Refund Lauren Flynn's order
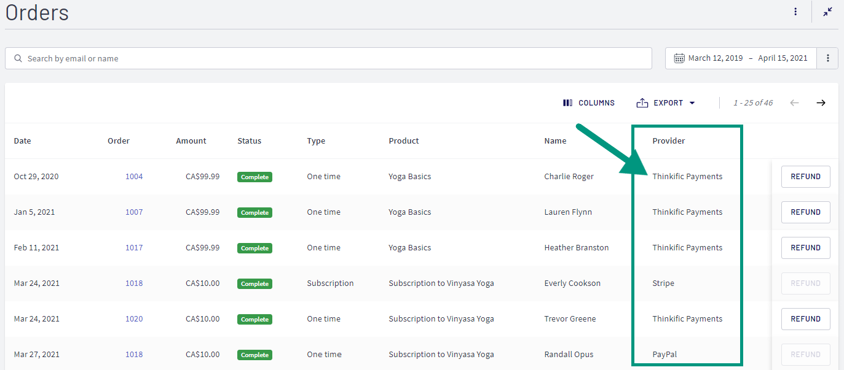 pos(805,212)
